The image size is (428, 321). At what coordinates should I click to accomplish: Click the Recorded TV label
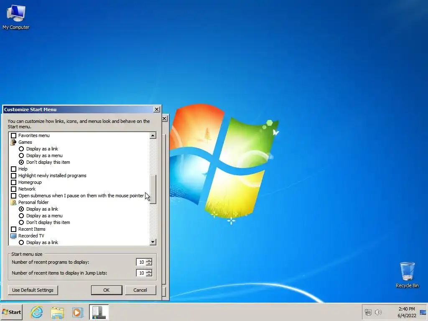point(31,236)
